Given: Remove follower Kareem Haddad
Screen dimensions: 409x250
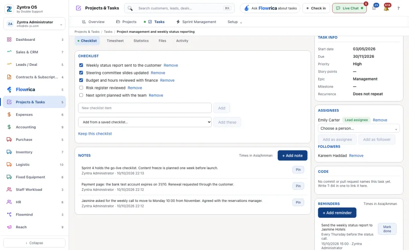Looking at the screenshot, I should (x=356, y=156).
